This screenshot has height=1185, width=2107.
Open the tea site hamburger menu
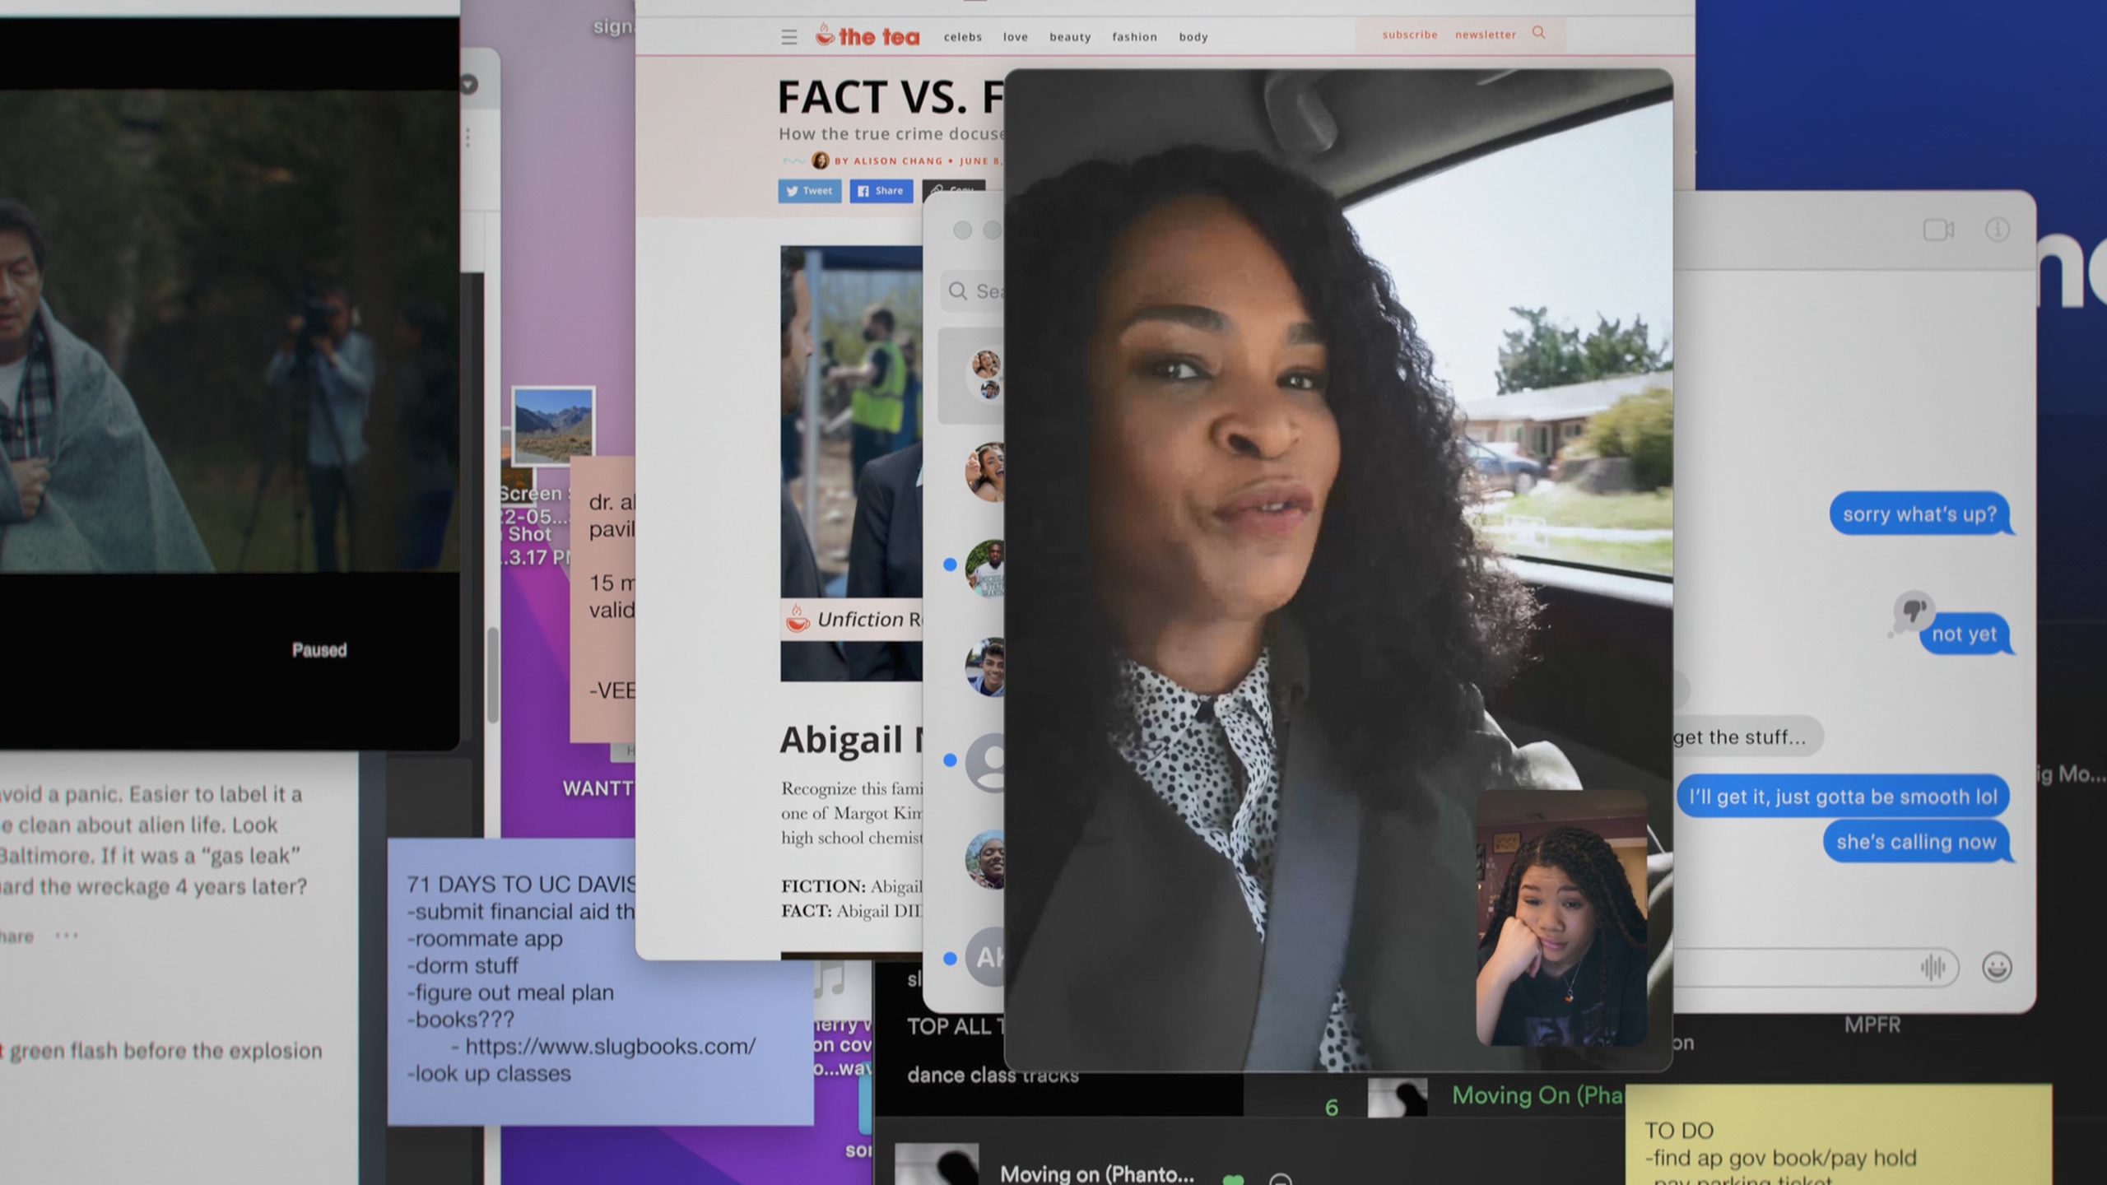click(788, 37)
